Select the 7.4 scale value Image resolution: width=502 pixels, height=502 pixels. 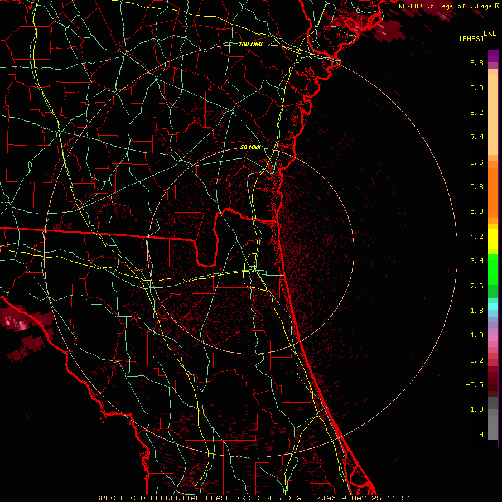click(x=477, y=137)
